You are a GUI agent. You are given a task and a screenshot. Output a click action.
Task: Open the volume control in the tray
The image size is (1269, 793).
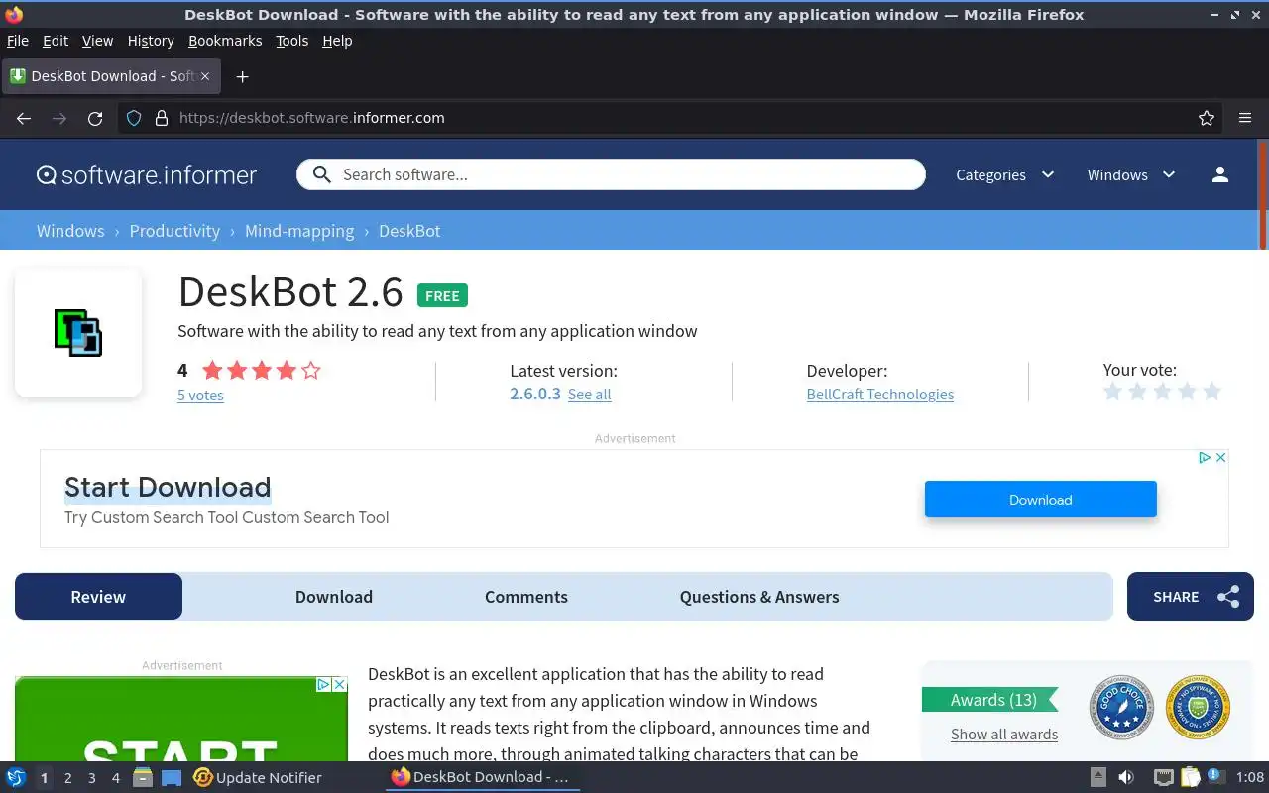pos(1126,778)
